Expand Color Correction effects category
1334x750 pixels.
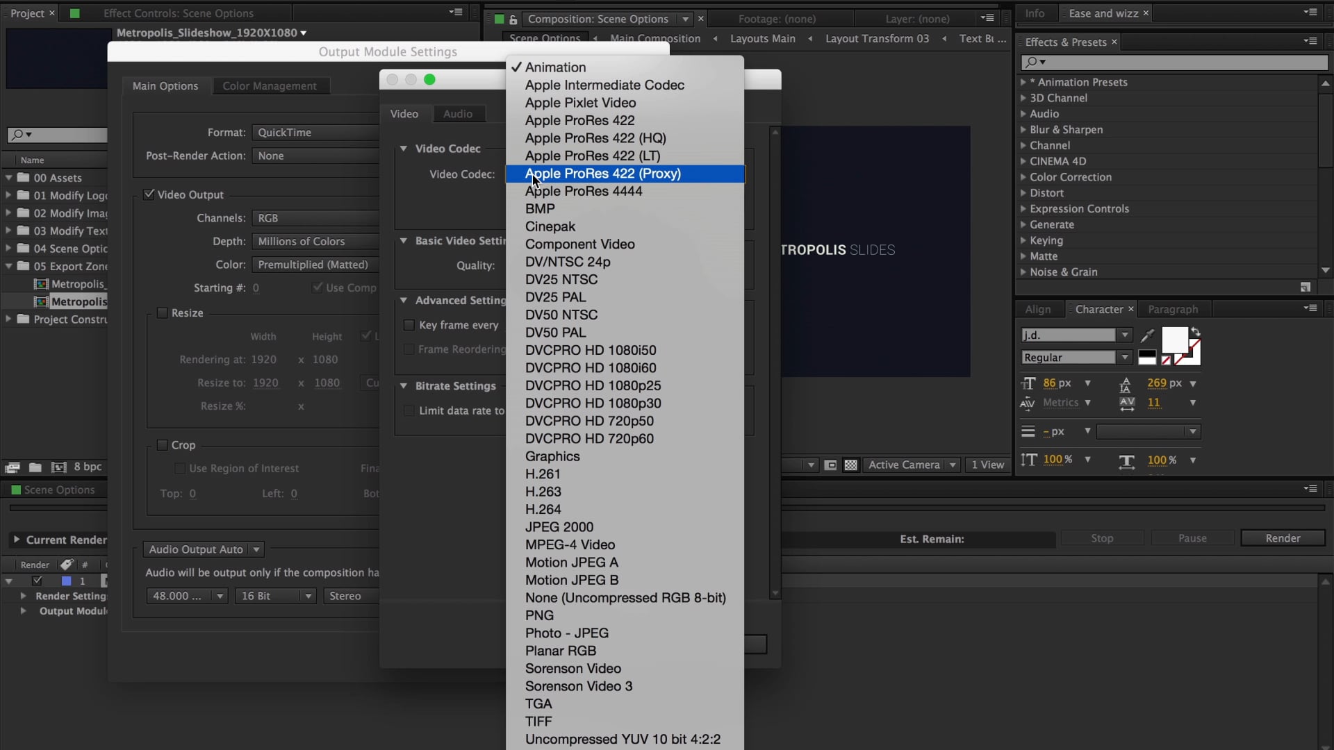click(1023, 177)
